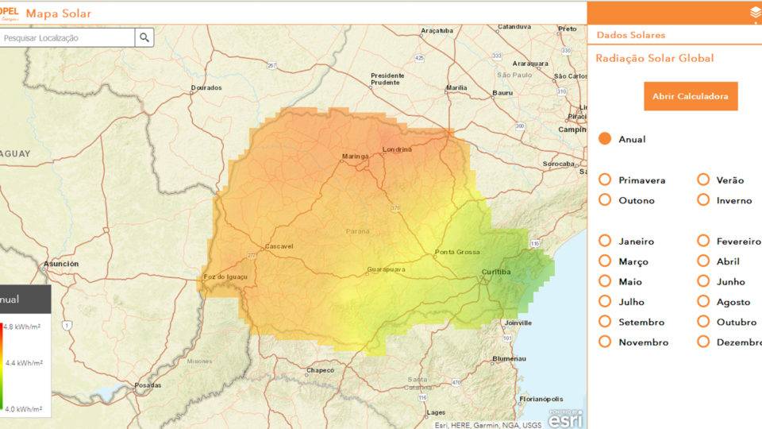The width and height of the screenshot is (762, 429).
Task: Select the Outubro radio option
Action: click(x=703, y=322)
